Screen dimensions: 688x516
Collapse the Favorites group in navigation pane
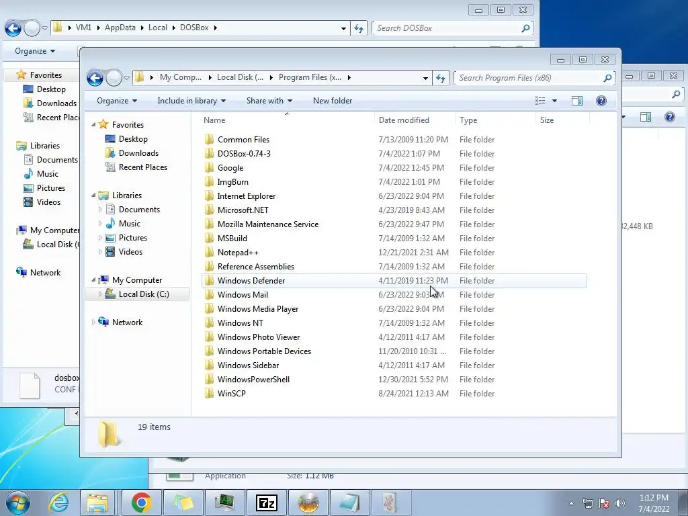pos(93,124)
